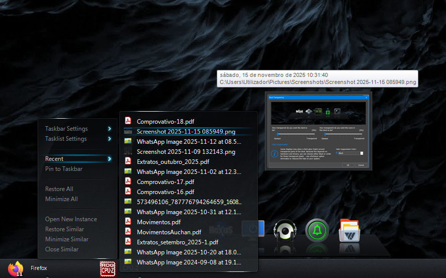446x278 pixels.
Task: Click image icon beside the 573496106 file
Action: [128, 202]
